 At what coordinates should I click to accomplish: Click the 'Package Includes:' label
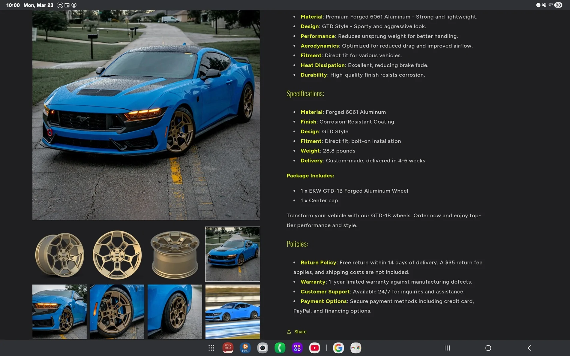310,176
